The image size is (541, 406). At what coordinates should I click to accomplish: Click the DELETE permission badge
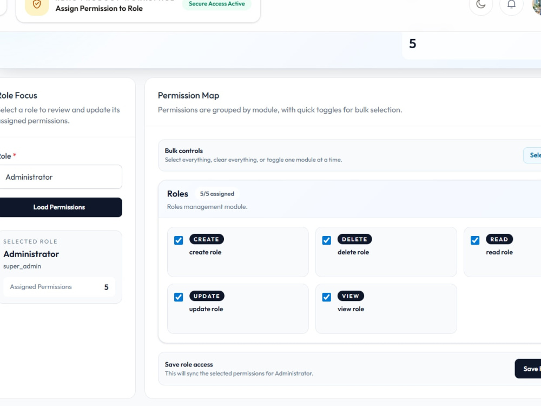click(354, 239)
